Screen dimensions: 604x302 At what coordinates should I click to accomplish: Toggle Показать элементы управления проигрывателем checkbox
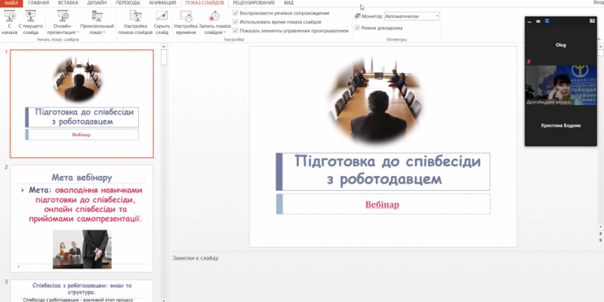(236, 31)
